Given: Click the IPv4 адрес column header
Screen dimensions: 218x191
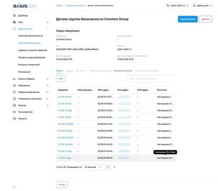Looking at the screenshot, I should tap(123, 90).
